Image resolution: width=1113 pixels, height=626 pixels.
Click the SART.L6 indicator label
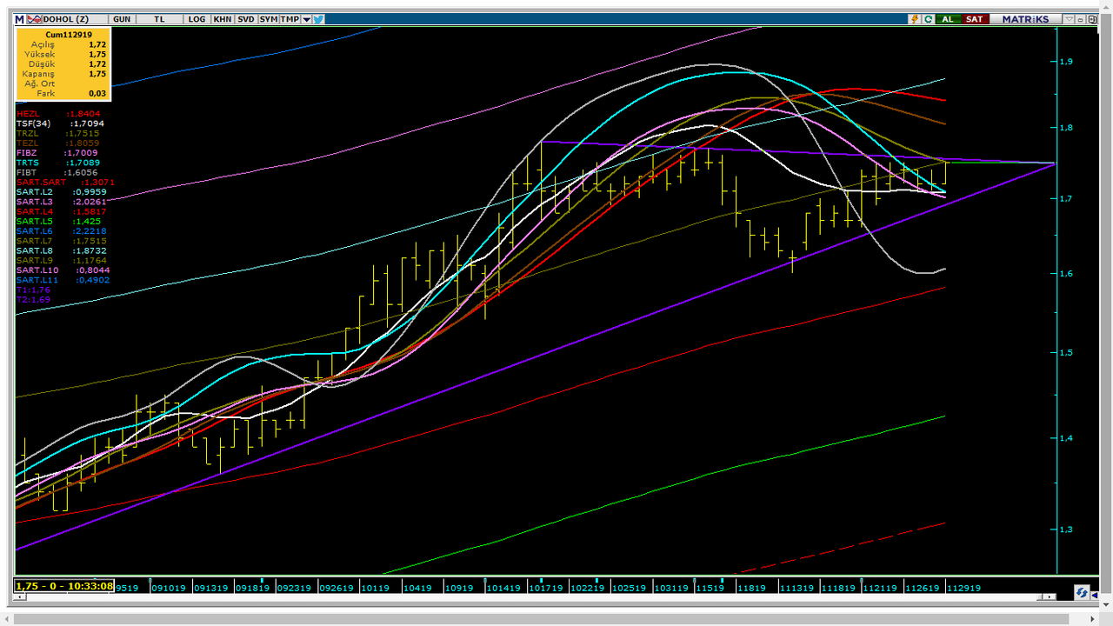(35, 231)
